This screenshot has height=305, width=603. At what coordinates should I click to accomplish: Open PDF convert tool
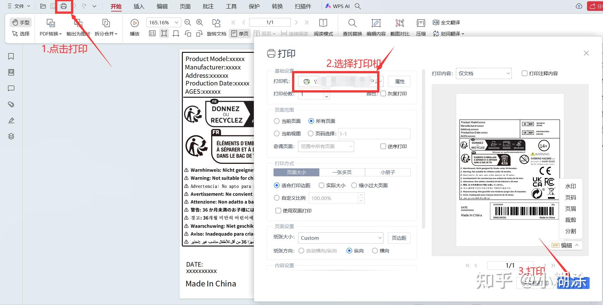(51, 28)
